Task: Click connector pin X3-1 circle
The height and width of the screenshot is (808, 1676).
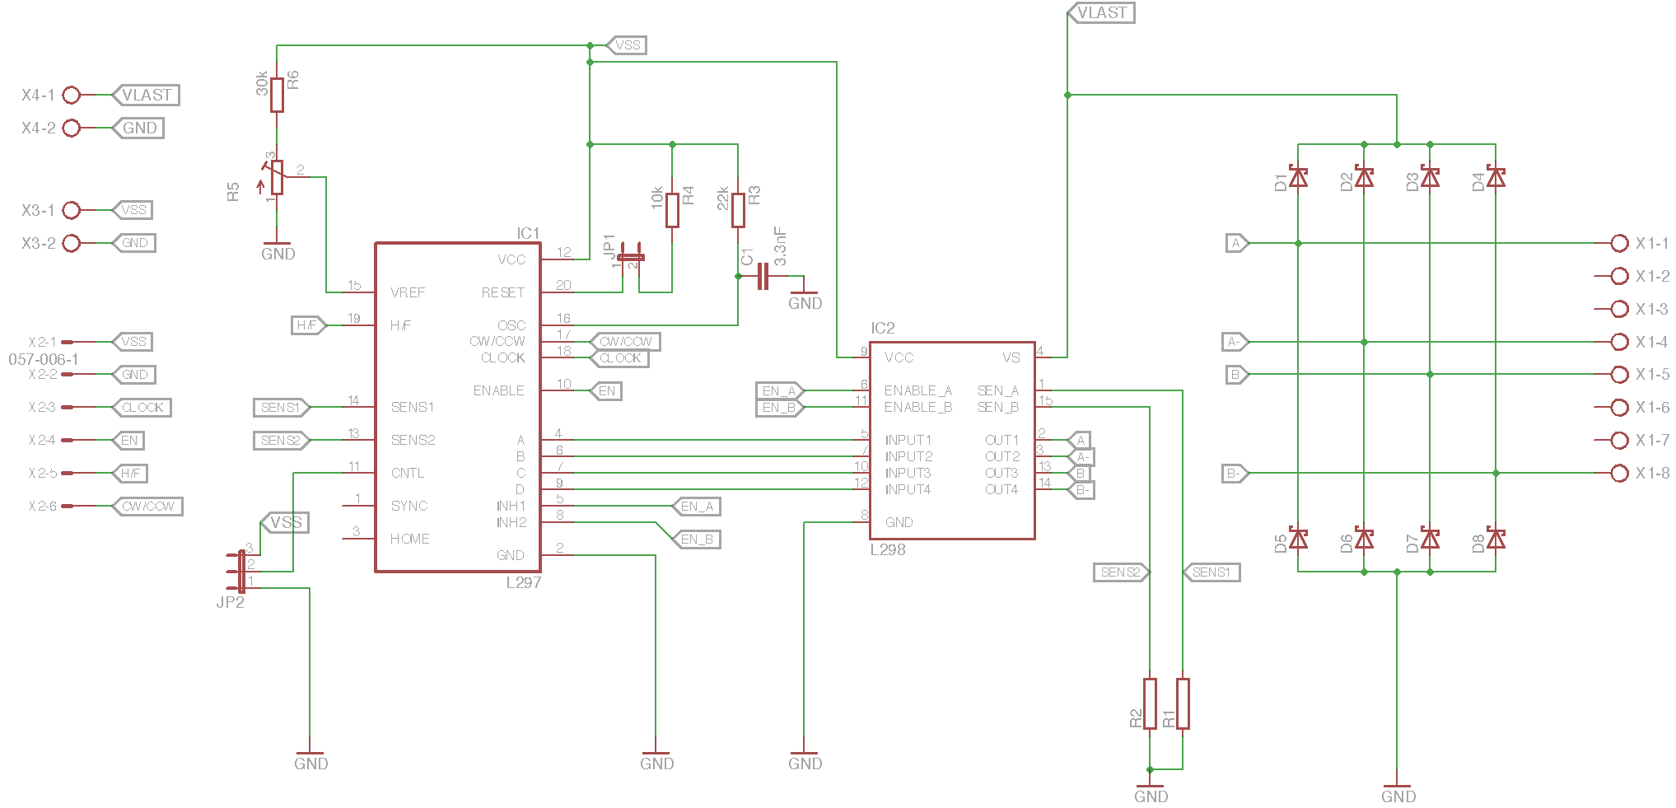Action: pos(72,211)
